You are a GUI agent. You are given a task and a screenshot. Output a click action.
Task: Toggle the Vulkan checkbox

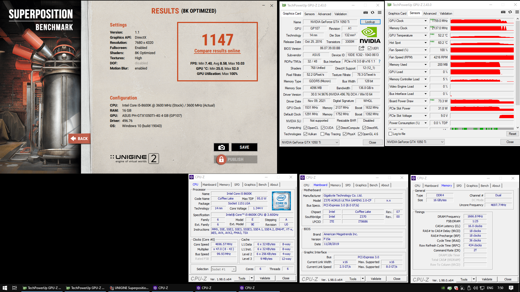pos(305,134)
